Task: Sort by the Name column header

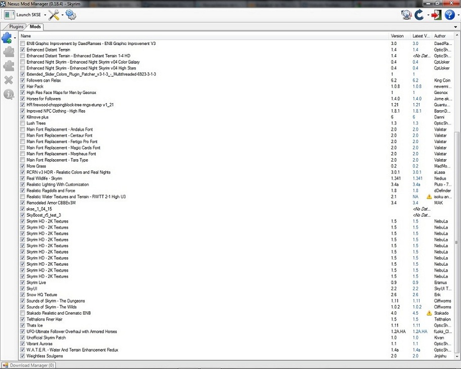Action: click(204, 36)
